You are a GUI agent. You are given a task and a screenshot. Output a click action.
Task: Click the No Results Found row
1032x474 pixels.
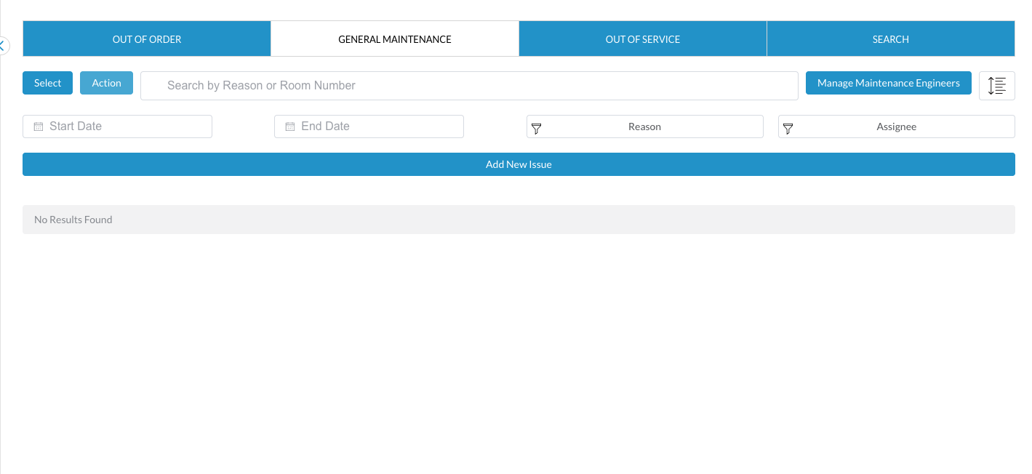[x=519, y=219]
